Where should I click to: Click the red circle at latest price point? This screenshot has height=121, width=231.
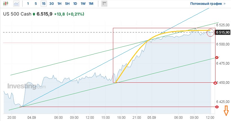(210, 33)
